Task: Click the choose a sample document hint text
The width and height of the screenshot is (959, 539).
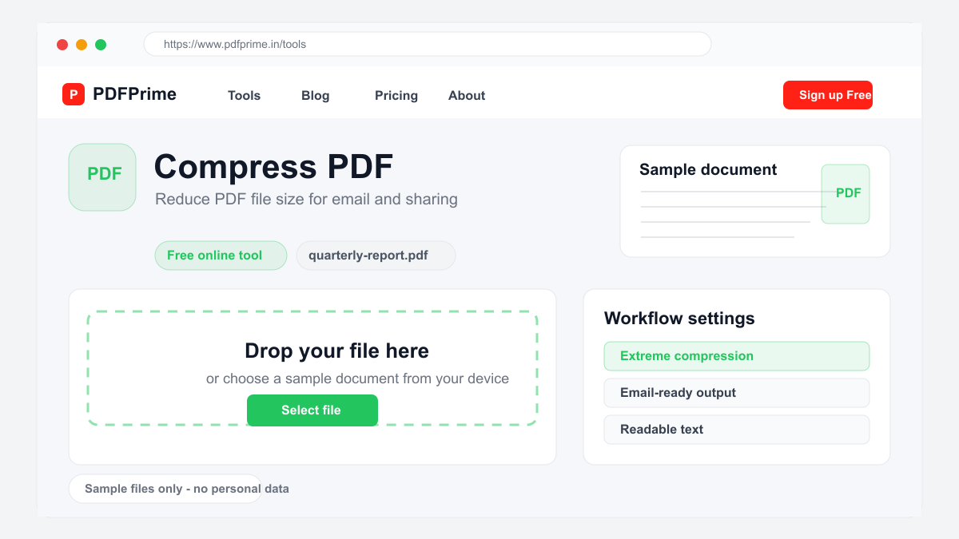Action: (357, 378)
